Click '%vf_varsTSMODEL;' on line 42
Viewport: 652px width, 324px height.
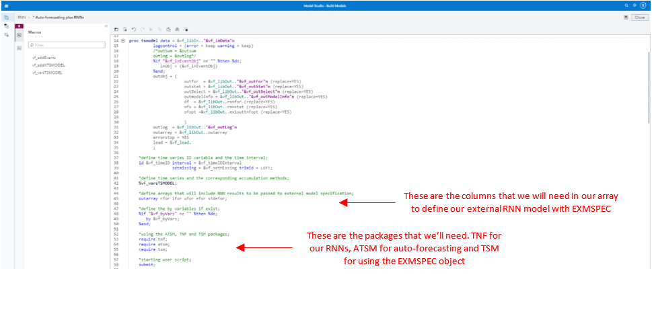157,182
